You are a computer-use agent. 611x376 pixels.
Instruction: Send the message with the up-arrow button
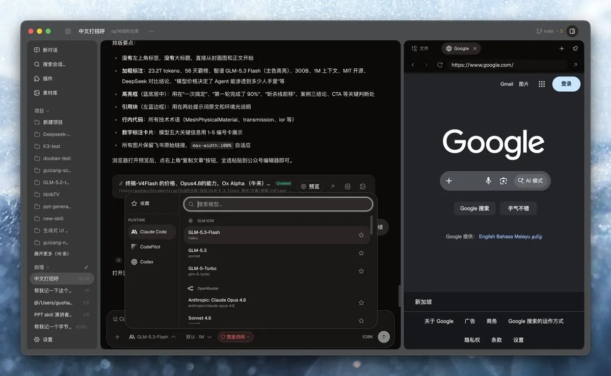point(384,337)
